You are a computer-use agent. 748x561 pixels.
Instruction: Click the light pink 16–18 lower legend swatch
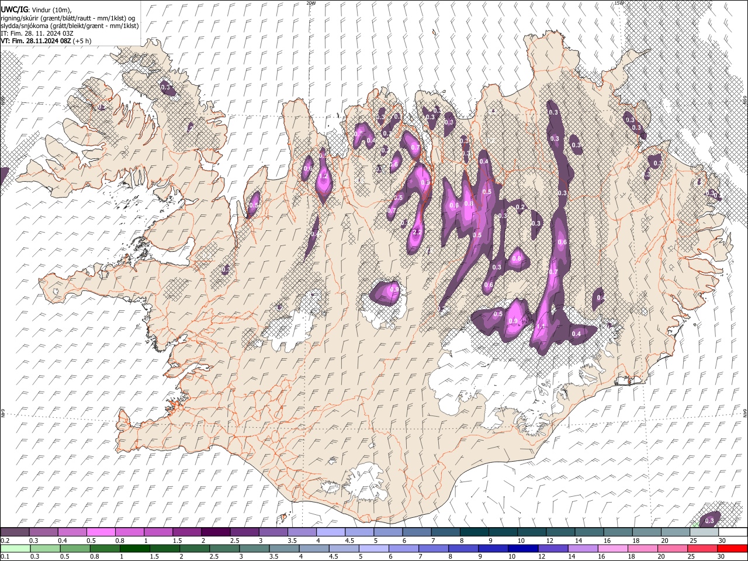(x=613, y=548)
